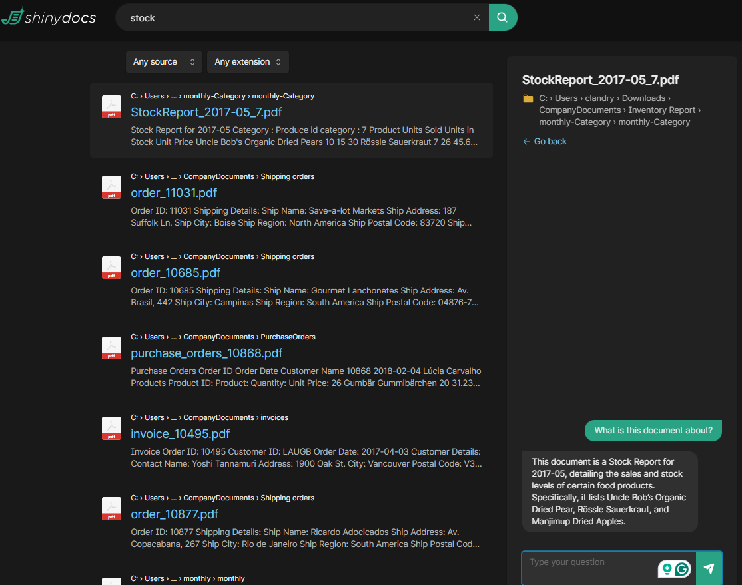Open the purchase_orders_10868.pdf result
The width and height of the screenshot is (742, 585).
coord(206,353)
